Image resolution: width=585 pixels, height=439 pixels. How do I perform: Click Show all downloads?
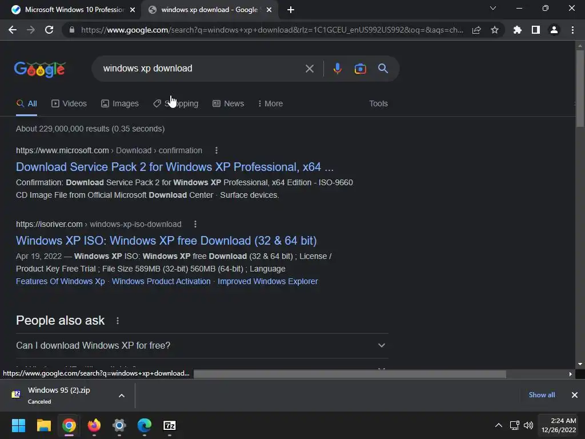(542, 395)
